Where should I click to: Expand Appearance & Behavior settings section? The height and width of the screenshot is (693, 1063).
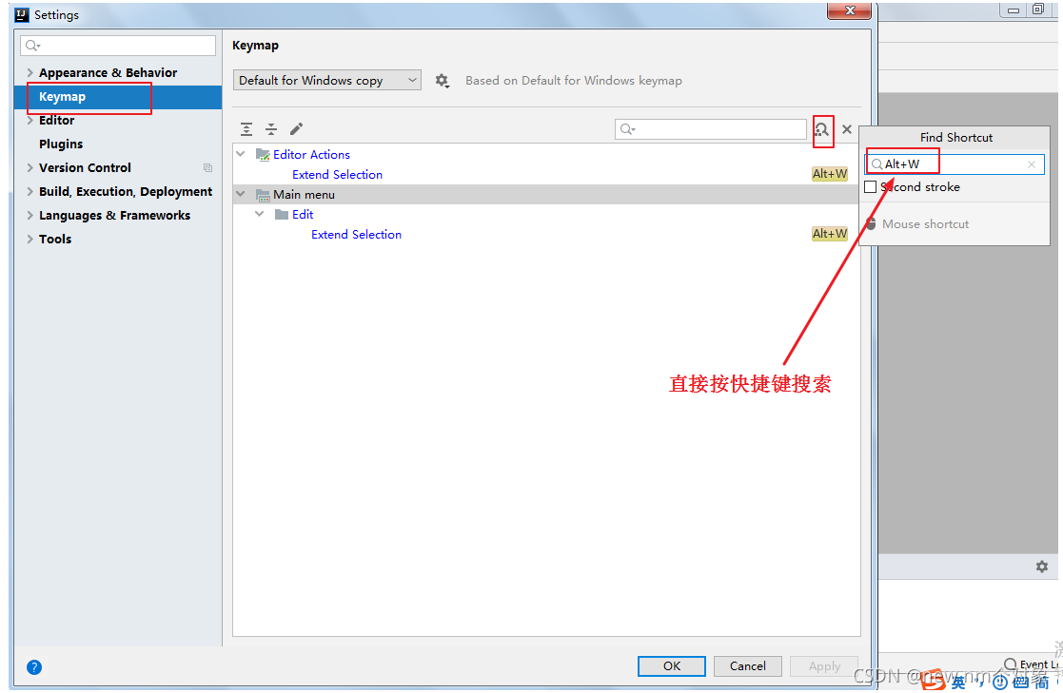30,72
